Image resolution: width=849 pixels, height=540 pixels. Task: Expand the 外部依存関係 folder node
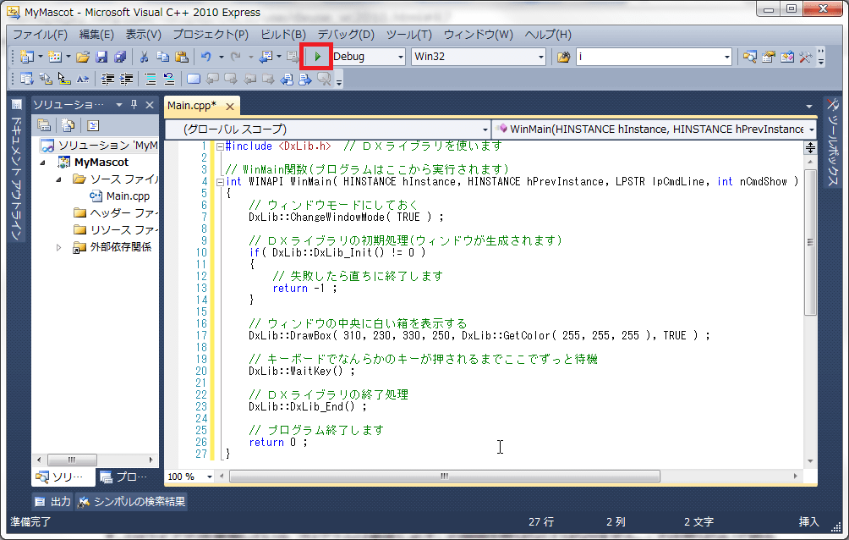(59, 247)
